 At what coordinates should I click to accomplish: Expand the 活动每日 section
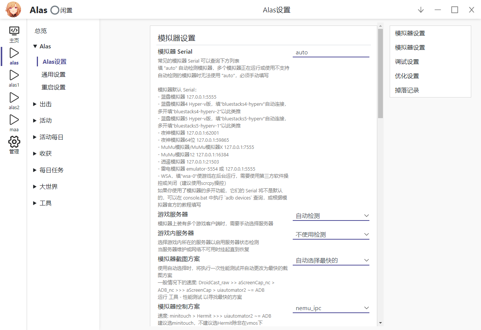pyautogui.click(x=35, y=137)
